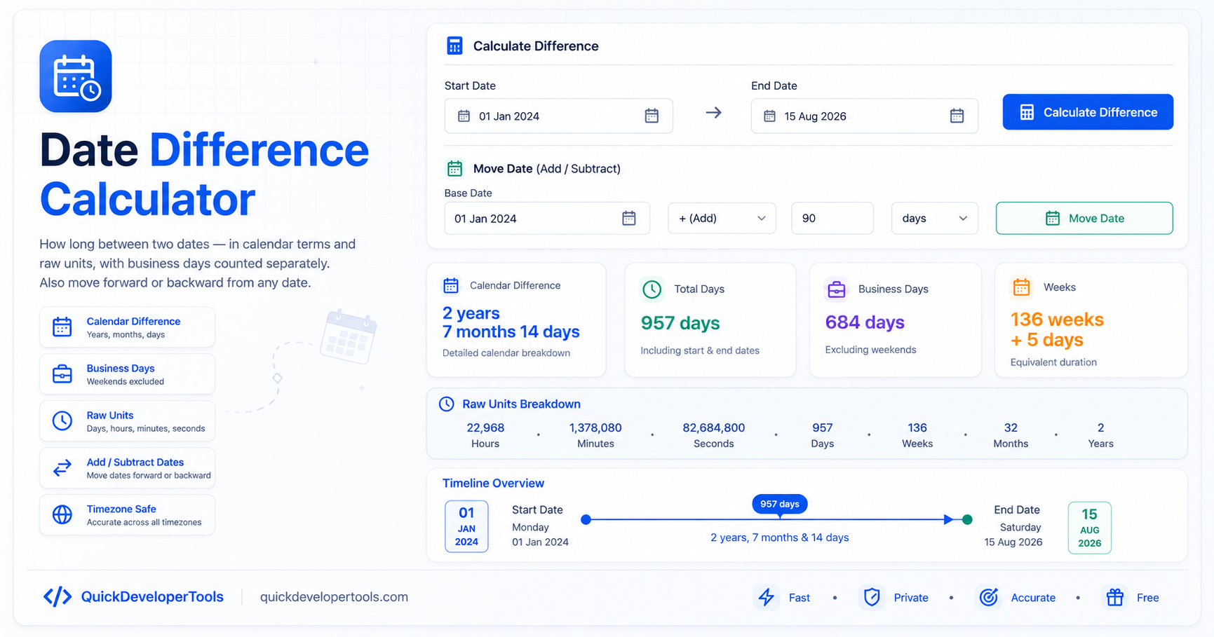This screenshot has height=637, width=1214.
Task: Click the clock icon beside Raw Units Breakdown
Action: tap(447, 404)
